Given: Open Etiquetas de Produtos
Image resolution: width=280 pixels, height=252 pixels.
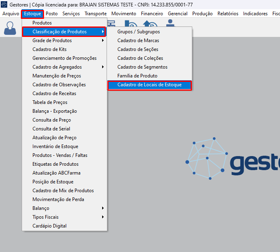Looking at the screenshot, I should point(55,164).
